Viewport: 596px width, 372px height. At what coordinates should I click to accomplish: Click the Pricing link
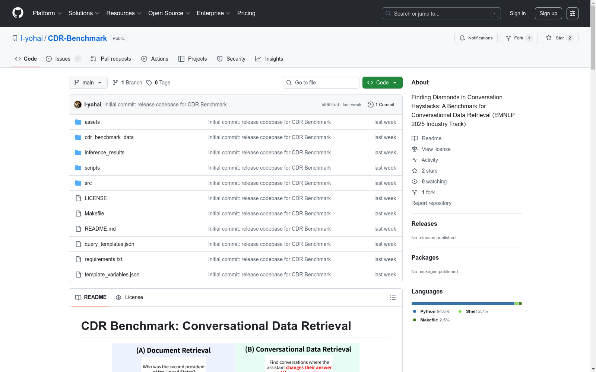pyautogui.click(x=246, y=13)
